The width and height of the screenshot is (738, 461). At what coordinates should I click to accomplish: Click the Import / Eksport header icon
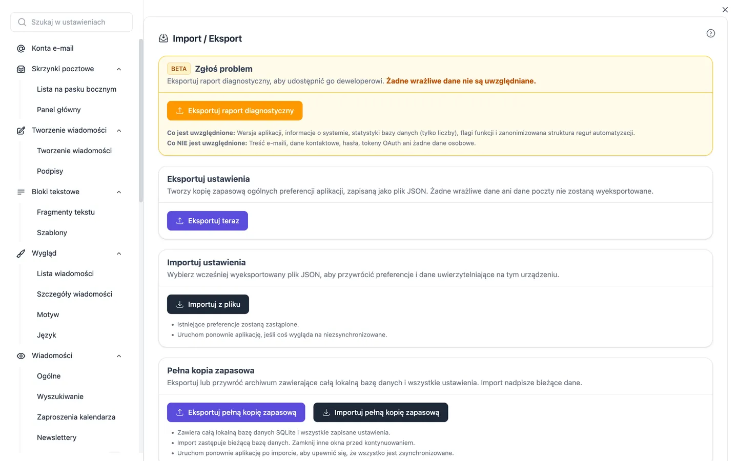163,38
